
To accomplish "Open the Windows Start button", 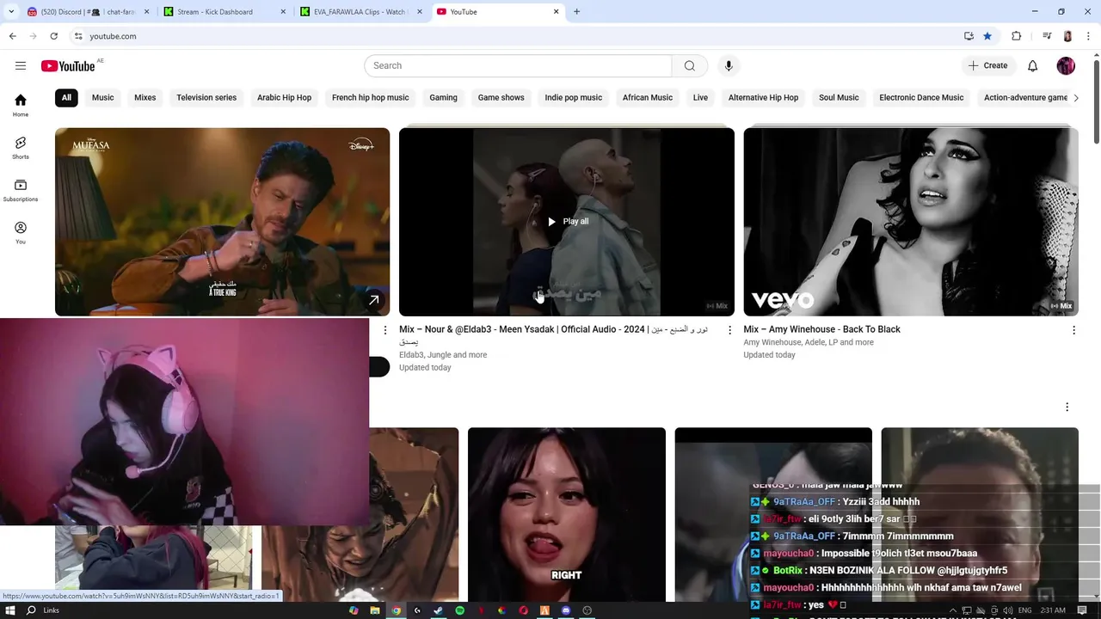I will 9,610.
